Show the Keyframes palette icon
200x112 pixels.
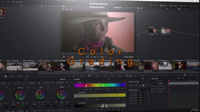click(x=184, y=75)
